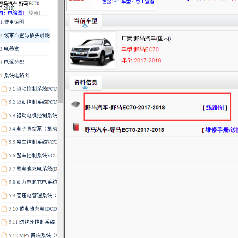This screenshot has height=238, width=238.
Task: Click 野马汽车-野马EC70-2017-2018 title in 线路图 row
Action: click(125, 107)
